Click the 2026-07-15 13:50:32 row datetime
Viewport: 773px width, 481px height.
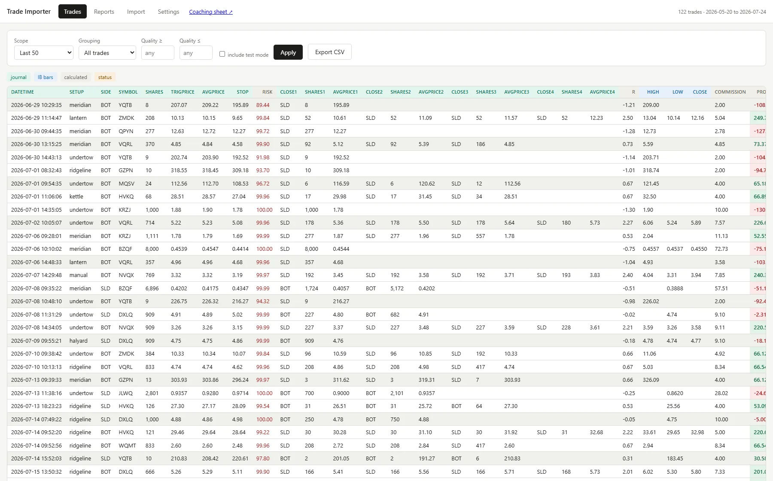tap(37, 472)
